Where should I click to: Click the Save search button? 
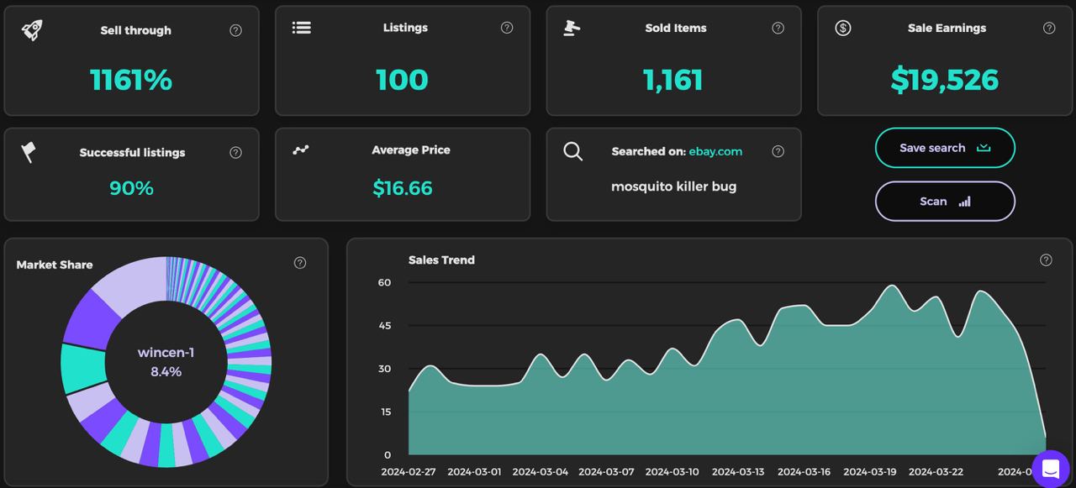945,148
